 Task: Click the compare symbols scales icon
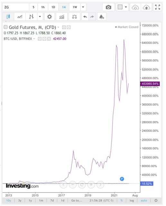pos(74,17)
